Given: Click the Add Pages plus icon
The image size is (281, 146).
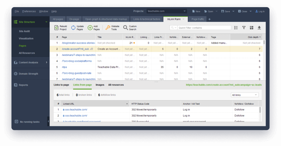Looking at the screenshot, I should click(x=90, y=28).
